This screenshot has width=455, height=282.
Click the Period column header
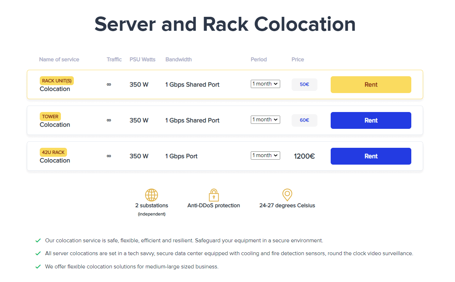tap(259, 59)
